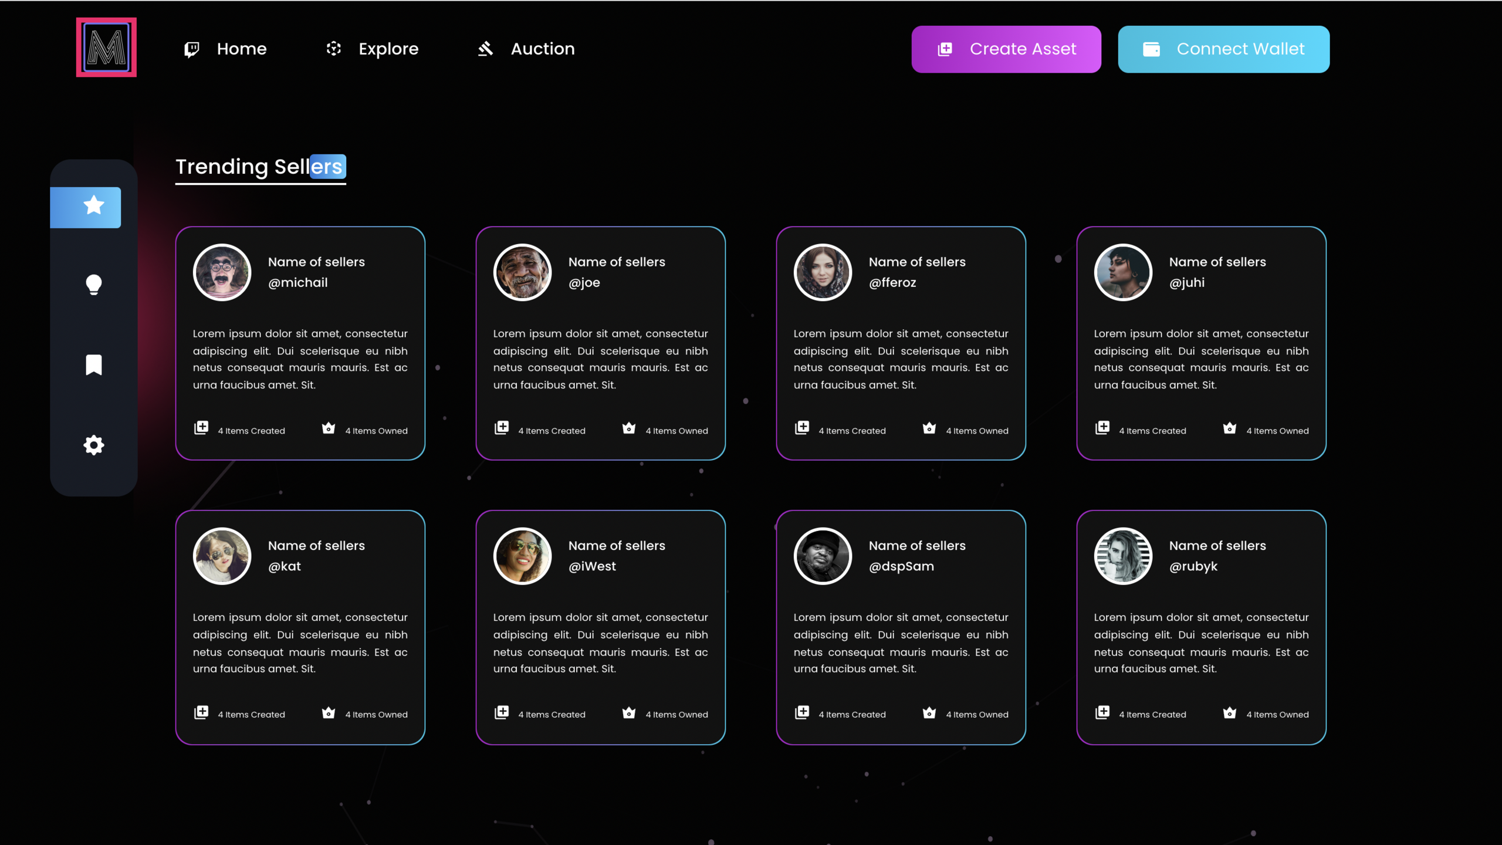1502x845 pixels.
Task: Select the star icon in the sidebar
Action: (x=93, y=206)
